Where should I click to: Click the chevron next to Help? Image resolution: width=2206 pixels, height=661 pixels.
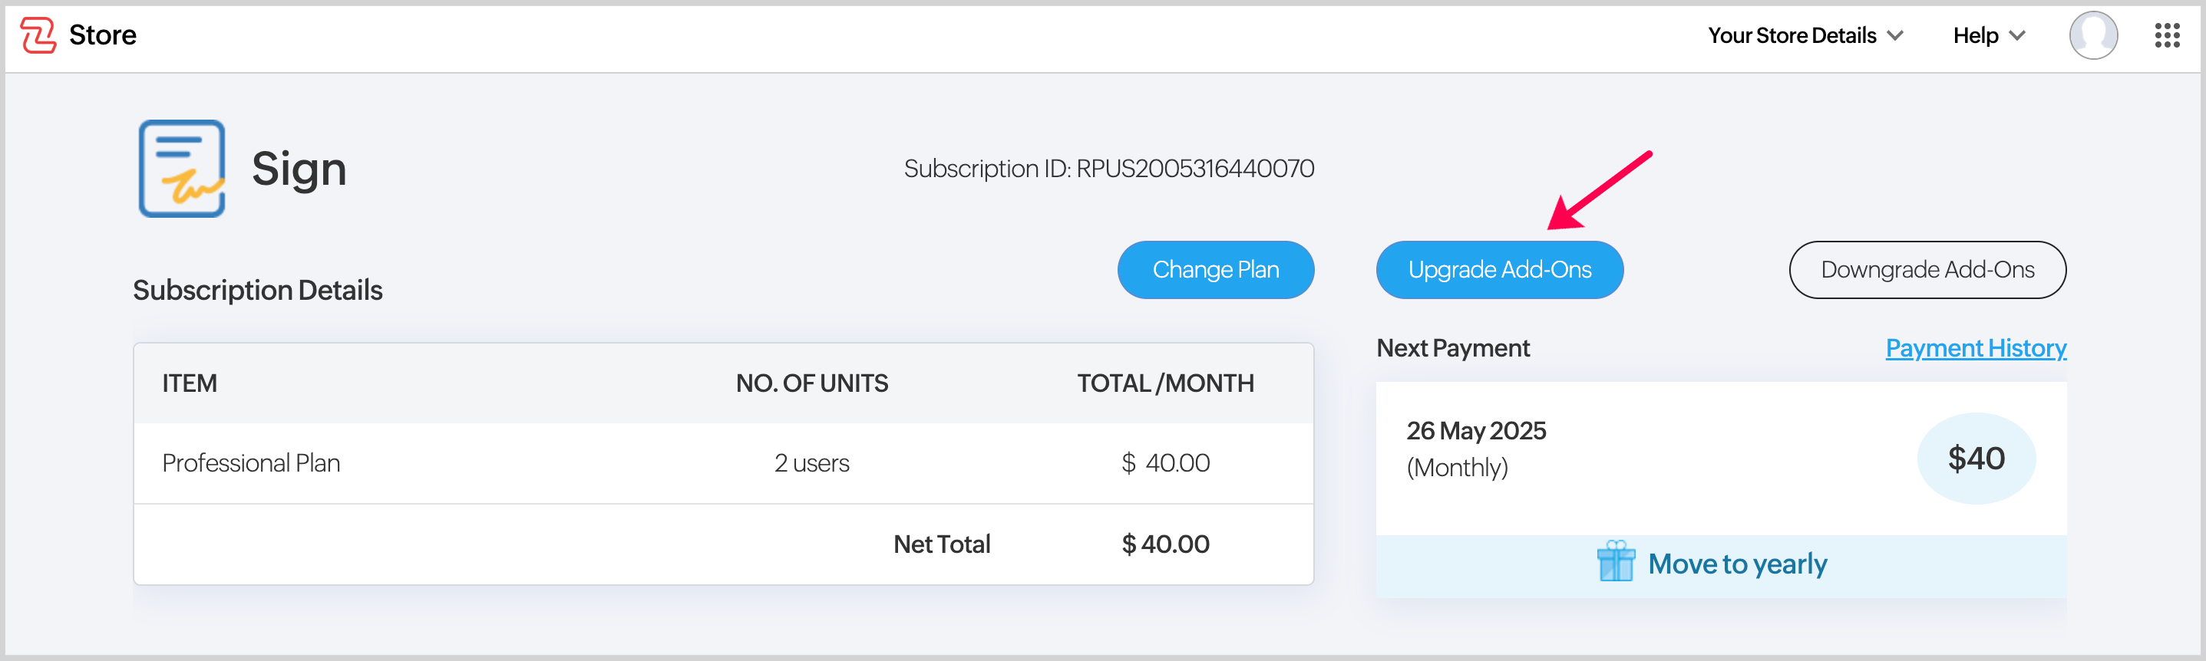(2018, 36)
